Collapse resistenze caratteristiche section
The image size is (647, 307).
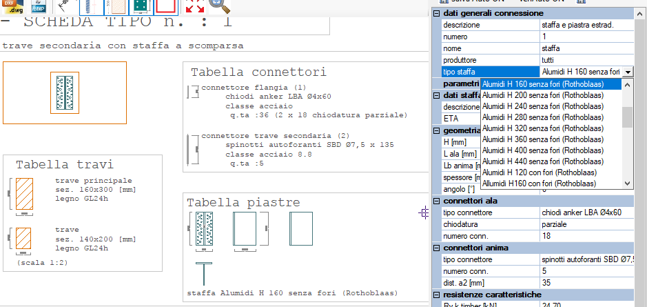(437, 295)
